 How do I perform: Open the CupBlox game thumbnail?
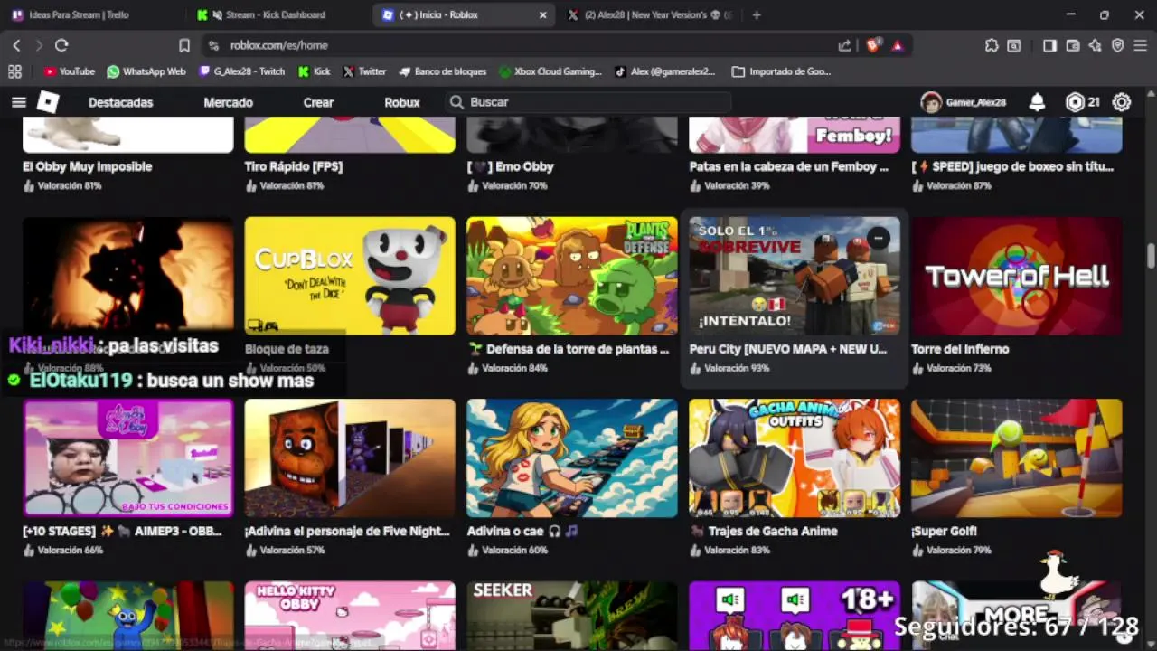350,276
